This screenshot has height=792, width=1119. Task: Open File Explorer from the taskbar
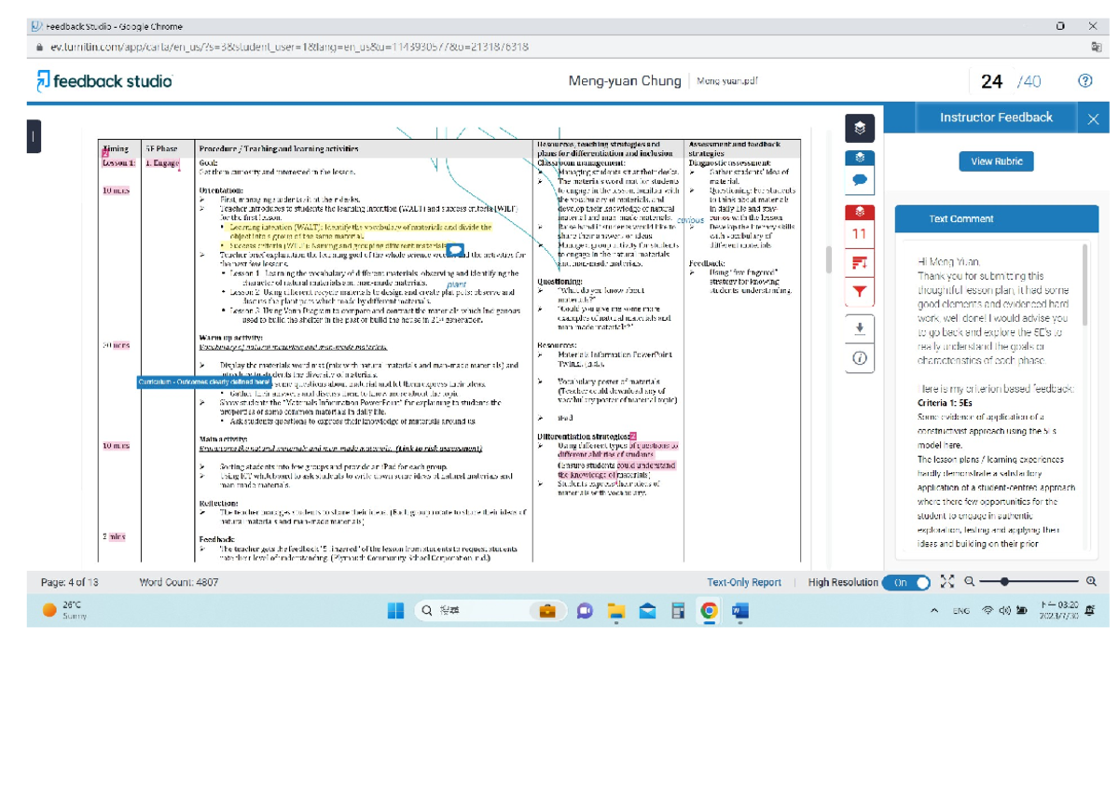pyautogui.click(x=615, y=611)
